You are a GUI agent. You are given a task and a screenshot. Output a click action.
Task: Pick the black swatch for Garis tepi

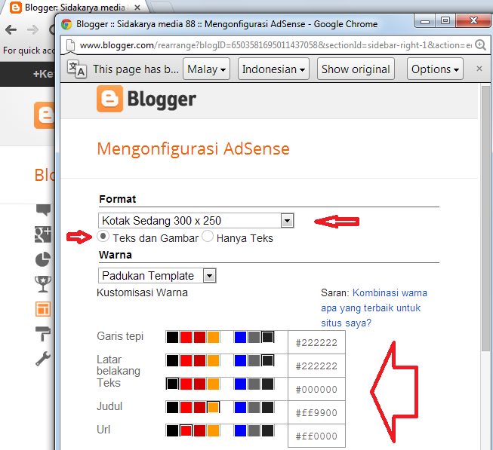pyautogui.click(x=172, y=337)
